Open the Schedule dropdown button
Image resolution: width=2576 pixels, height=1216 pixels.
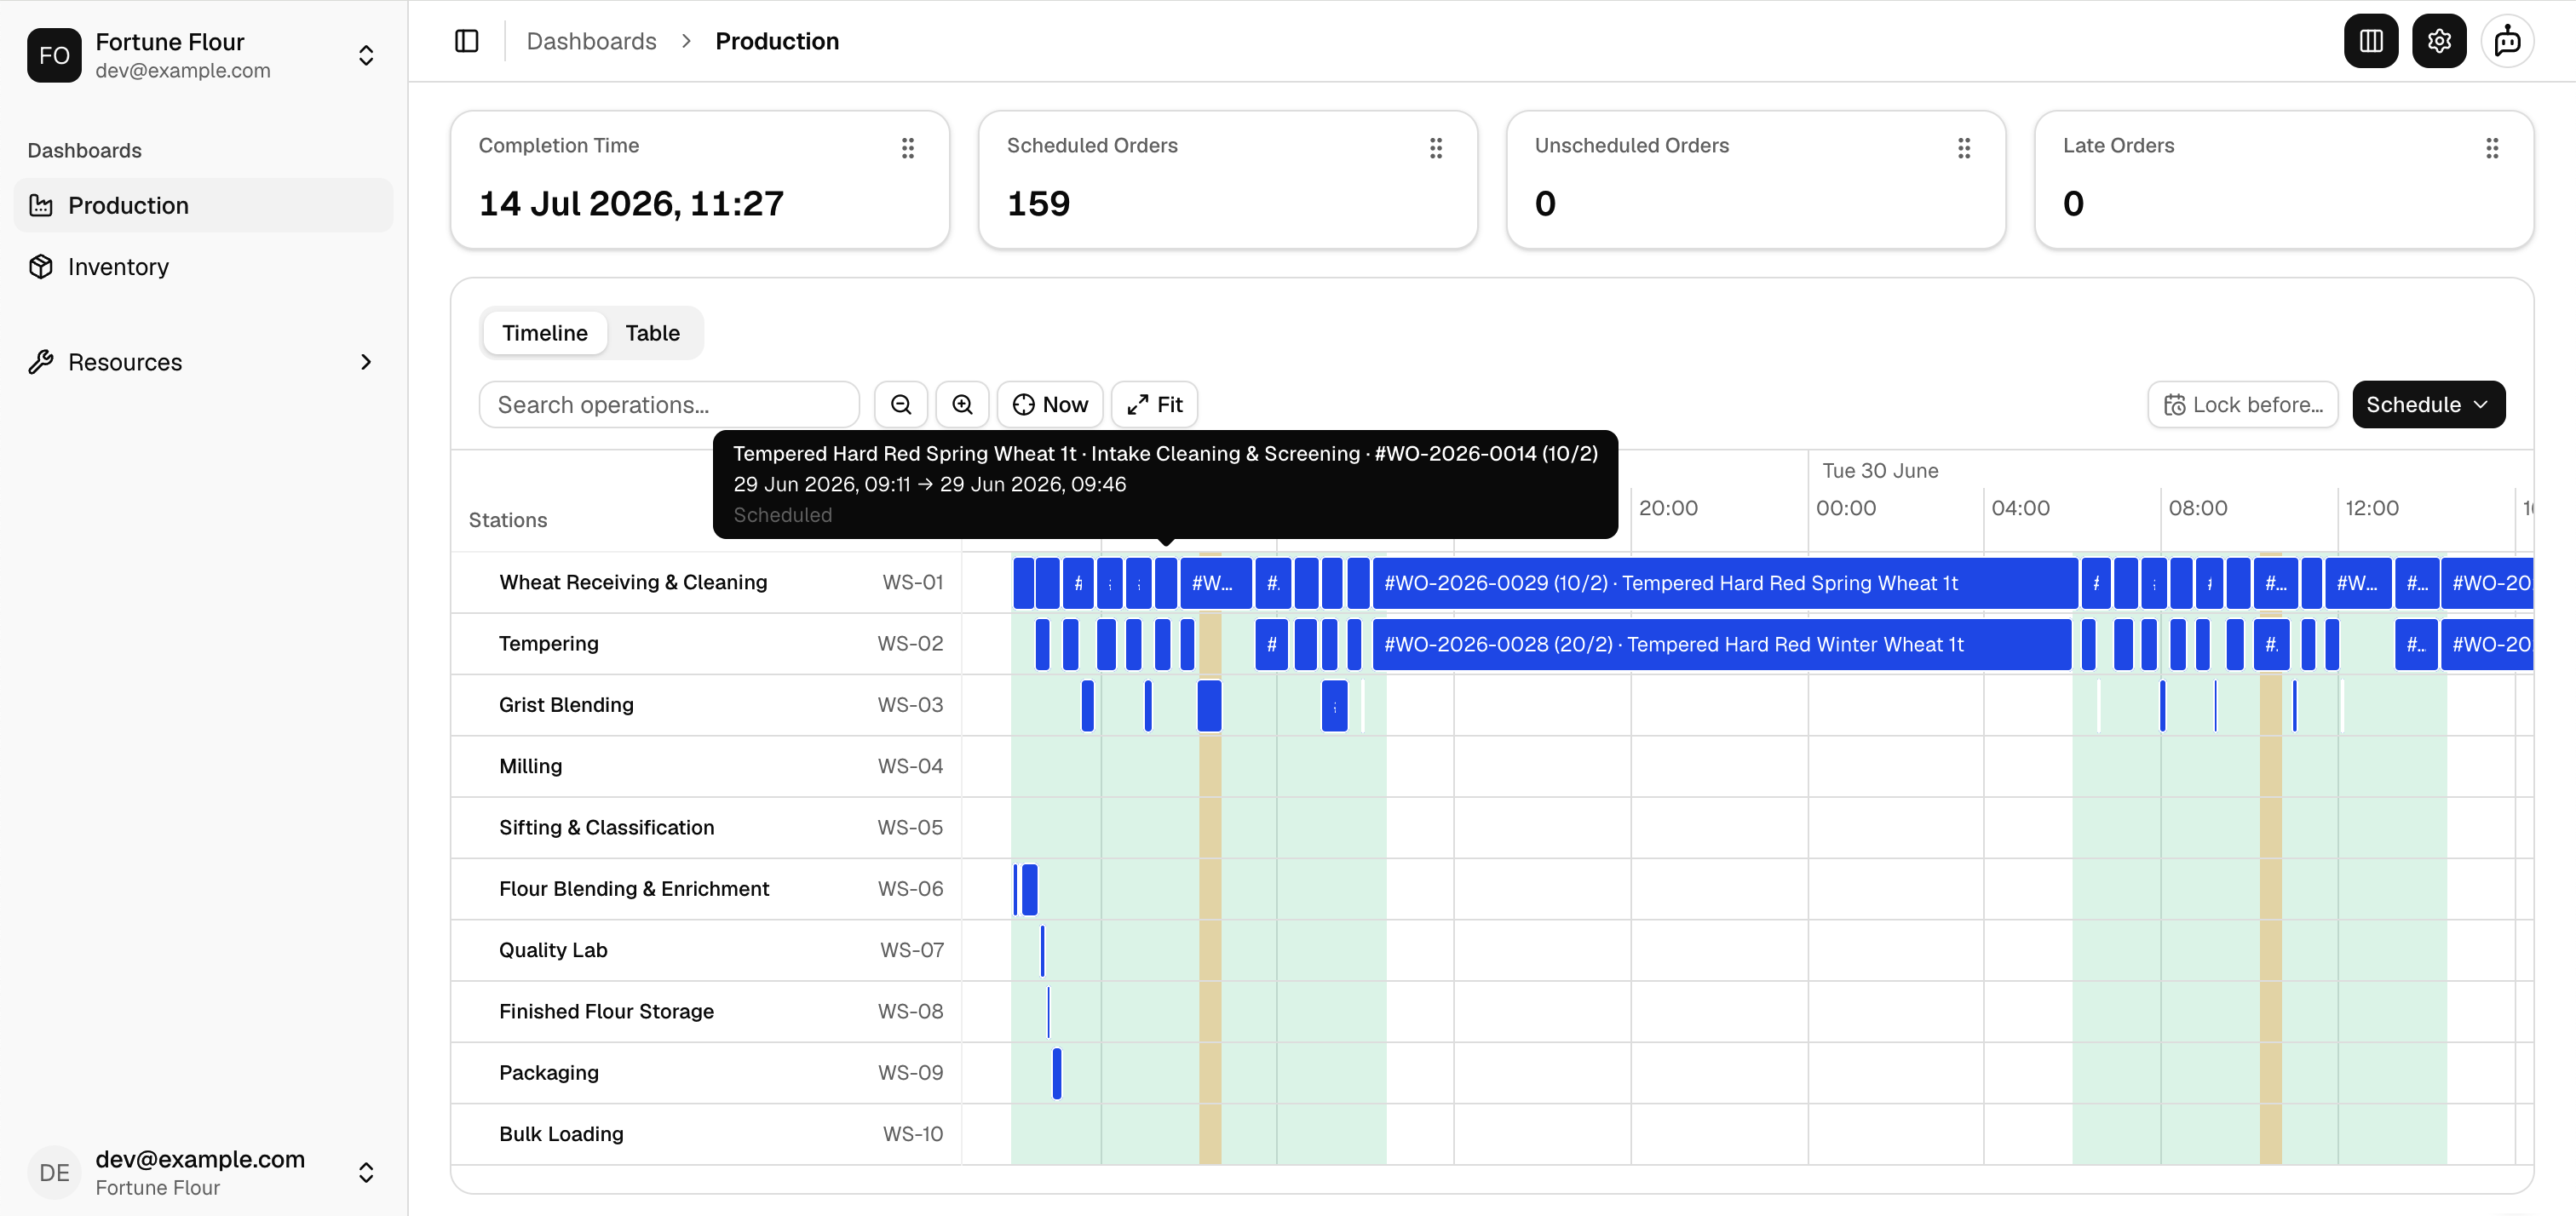[x=2429, y=405]
